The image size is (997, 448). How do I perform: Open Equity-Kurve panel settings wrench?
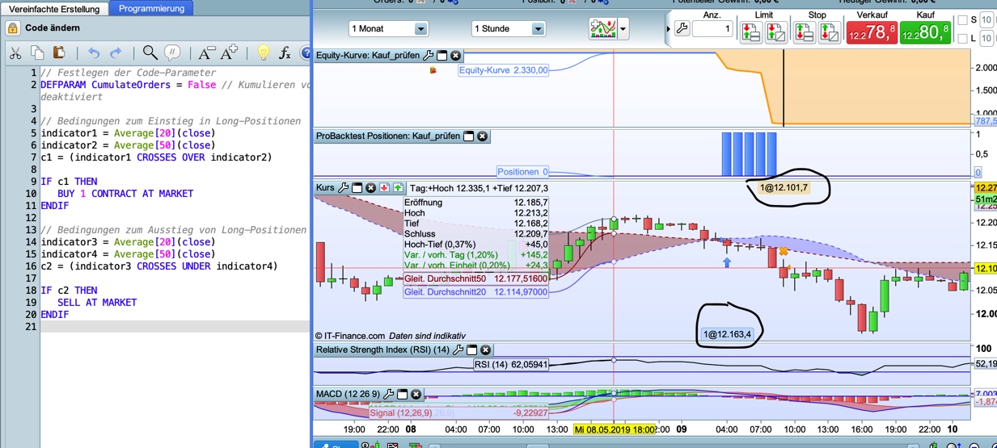(429, 56)
